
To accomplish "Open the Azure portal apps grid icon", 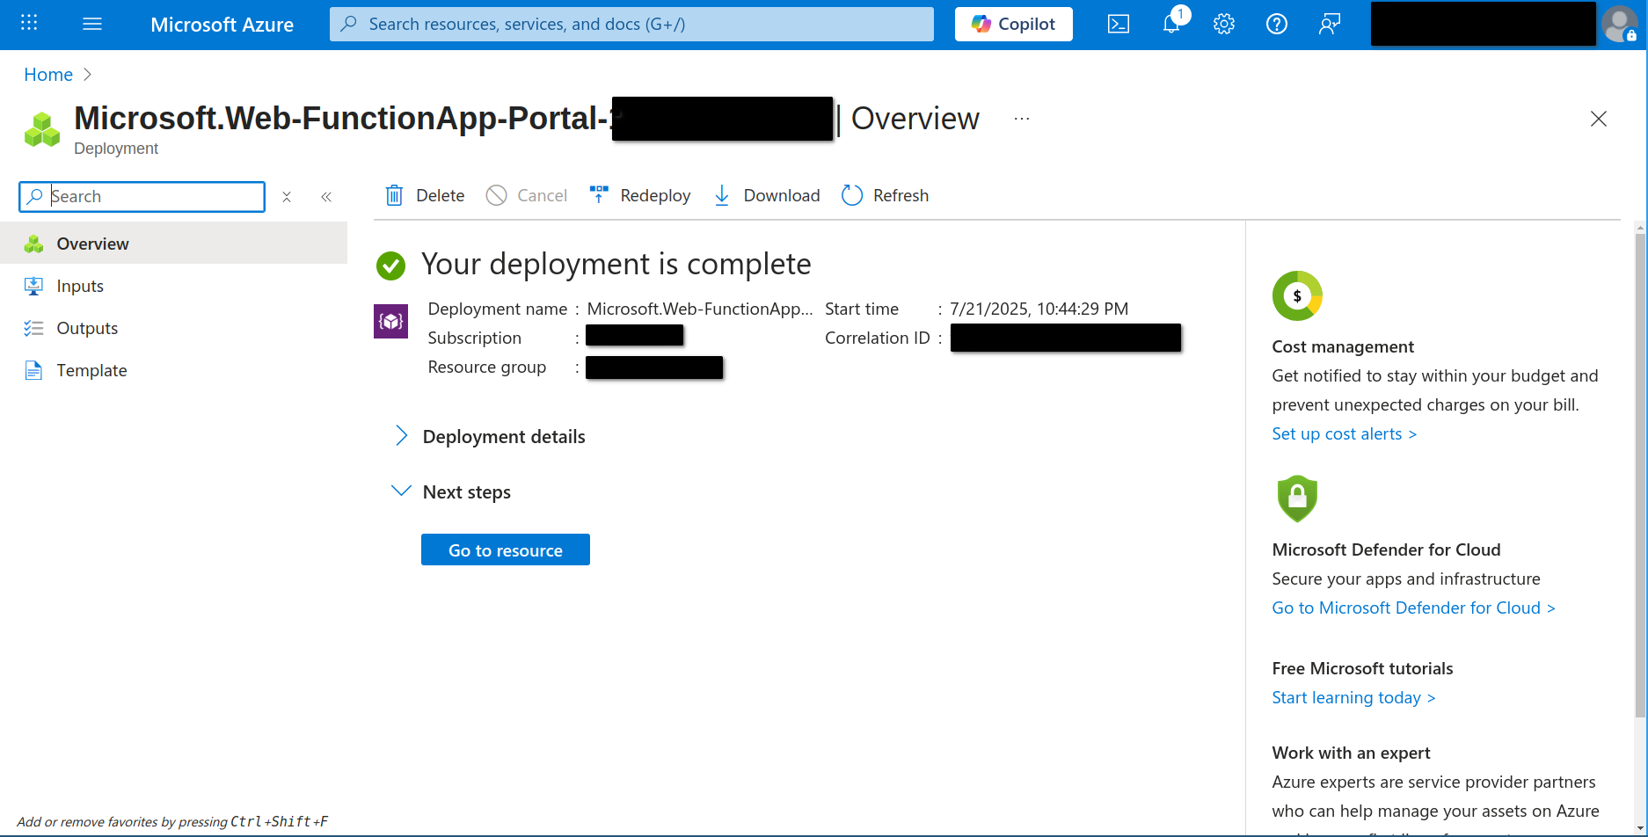I will pyautogui.click(x=29, y=24).
